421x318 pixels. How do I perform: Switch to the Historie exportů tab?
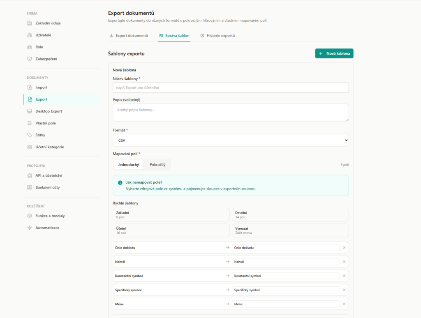(218, 36)
